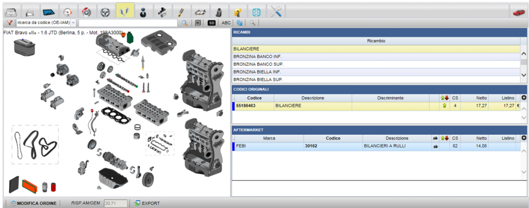
Task: Expand the 'ricerca da codice (OE-IAM)' dropdown
Action: pyautogui.click(x=73, y=23)
